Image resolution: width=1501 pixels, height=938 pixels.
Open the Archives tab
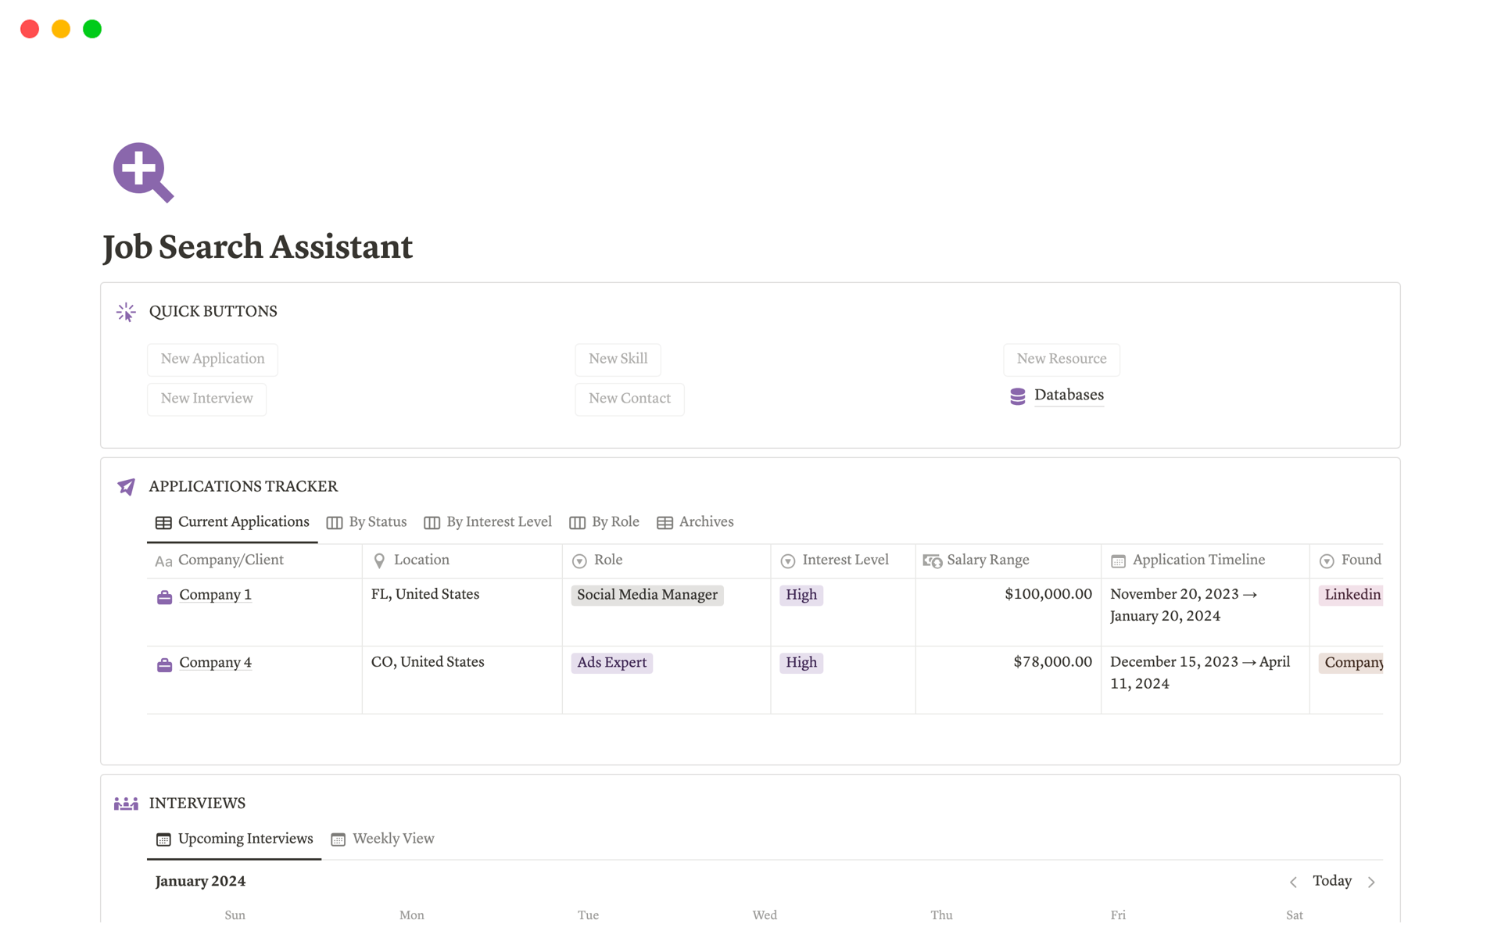point(704,522)
